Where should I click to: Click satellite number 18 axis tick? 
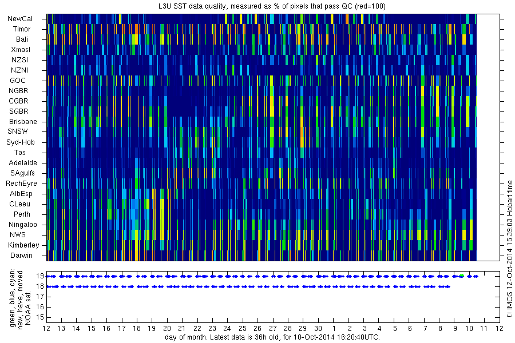(40, 286)
